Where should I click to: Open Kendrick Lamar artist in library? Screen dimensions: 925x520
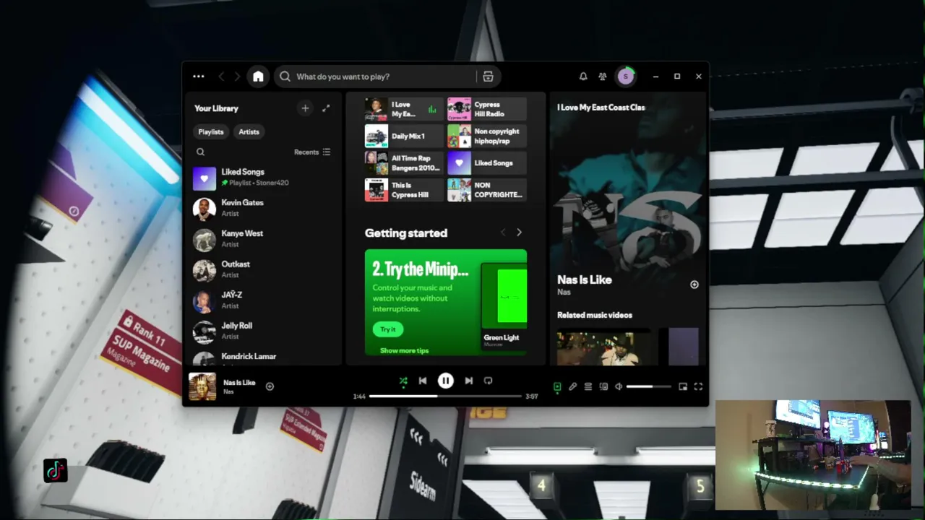(x=264, y=357)
